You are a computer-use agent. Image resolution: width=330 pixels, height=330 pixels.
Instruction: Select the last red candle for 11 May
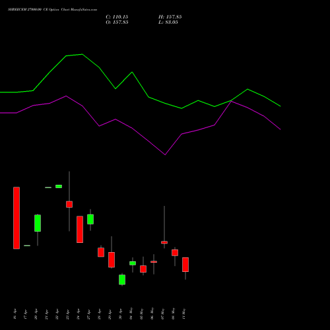pos(185,265)
